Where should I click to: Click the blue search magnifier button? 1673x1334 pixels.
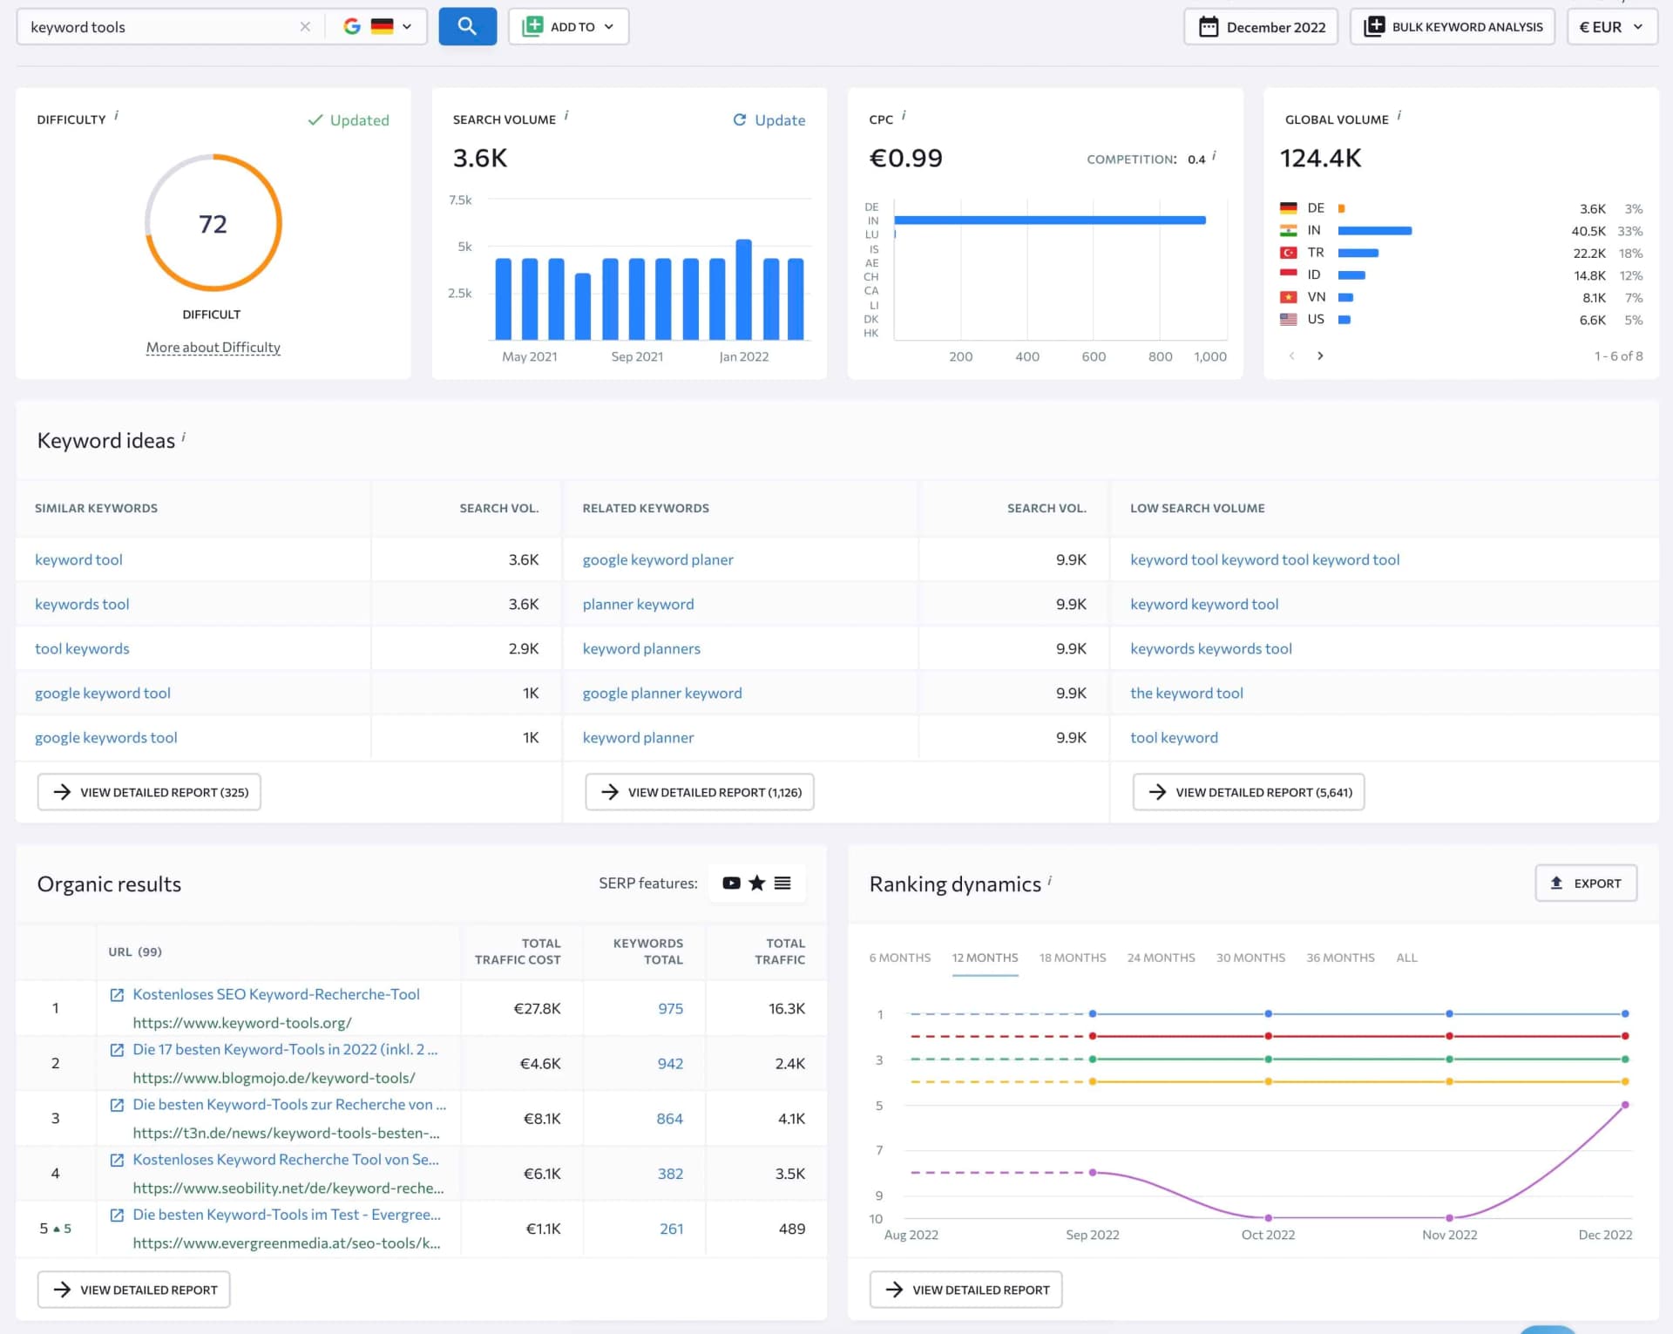coord(467,26)
